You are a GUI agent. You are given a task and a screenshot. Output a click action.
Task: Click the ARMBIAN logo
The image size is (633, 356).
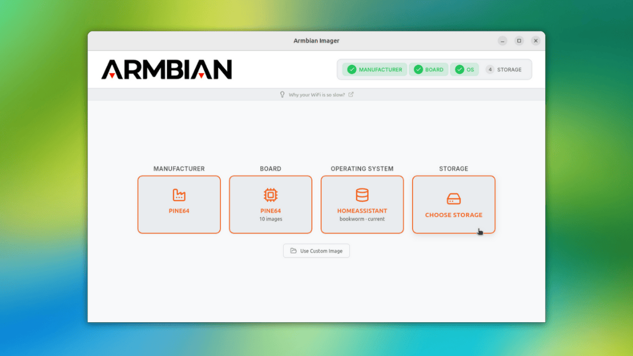tap(166, 69)
